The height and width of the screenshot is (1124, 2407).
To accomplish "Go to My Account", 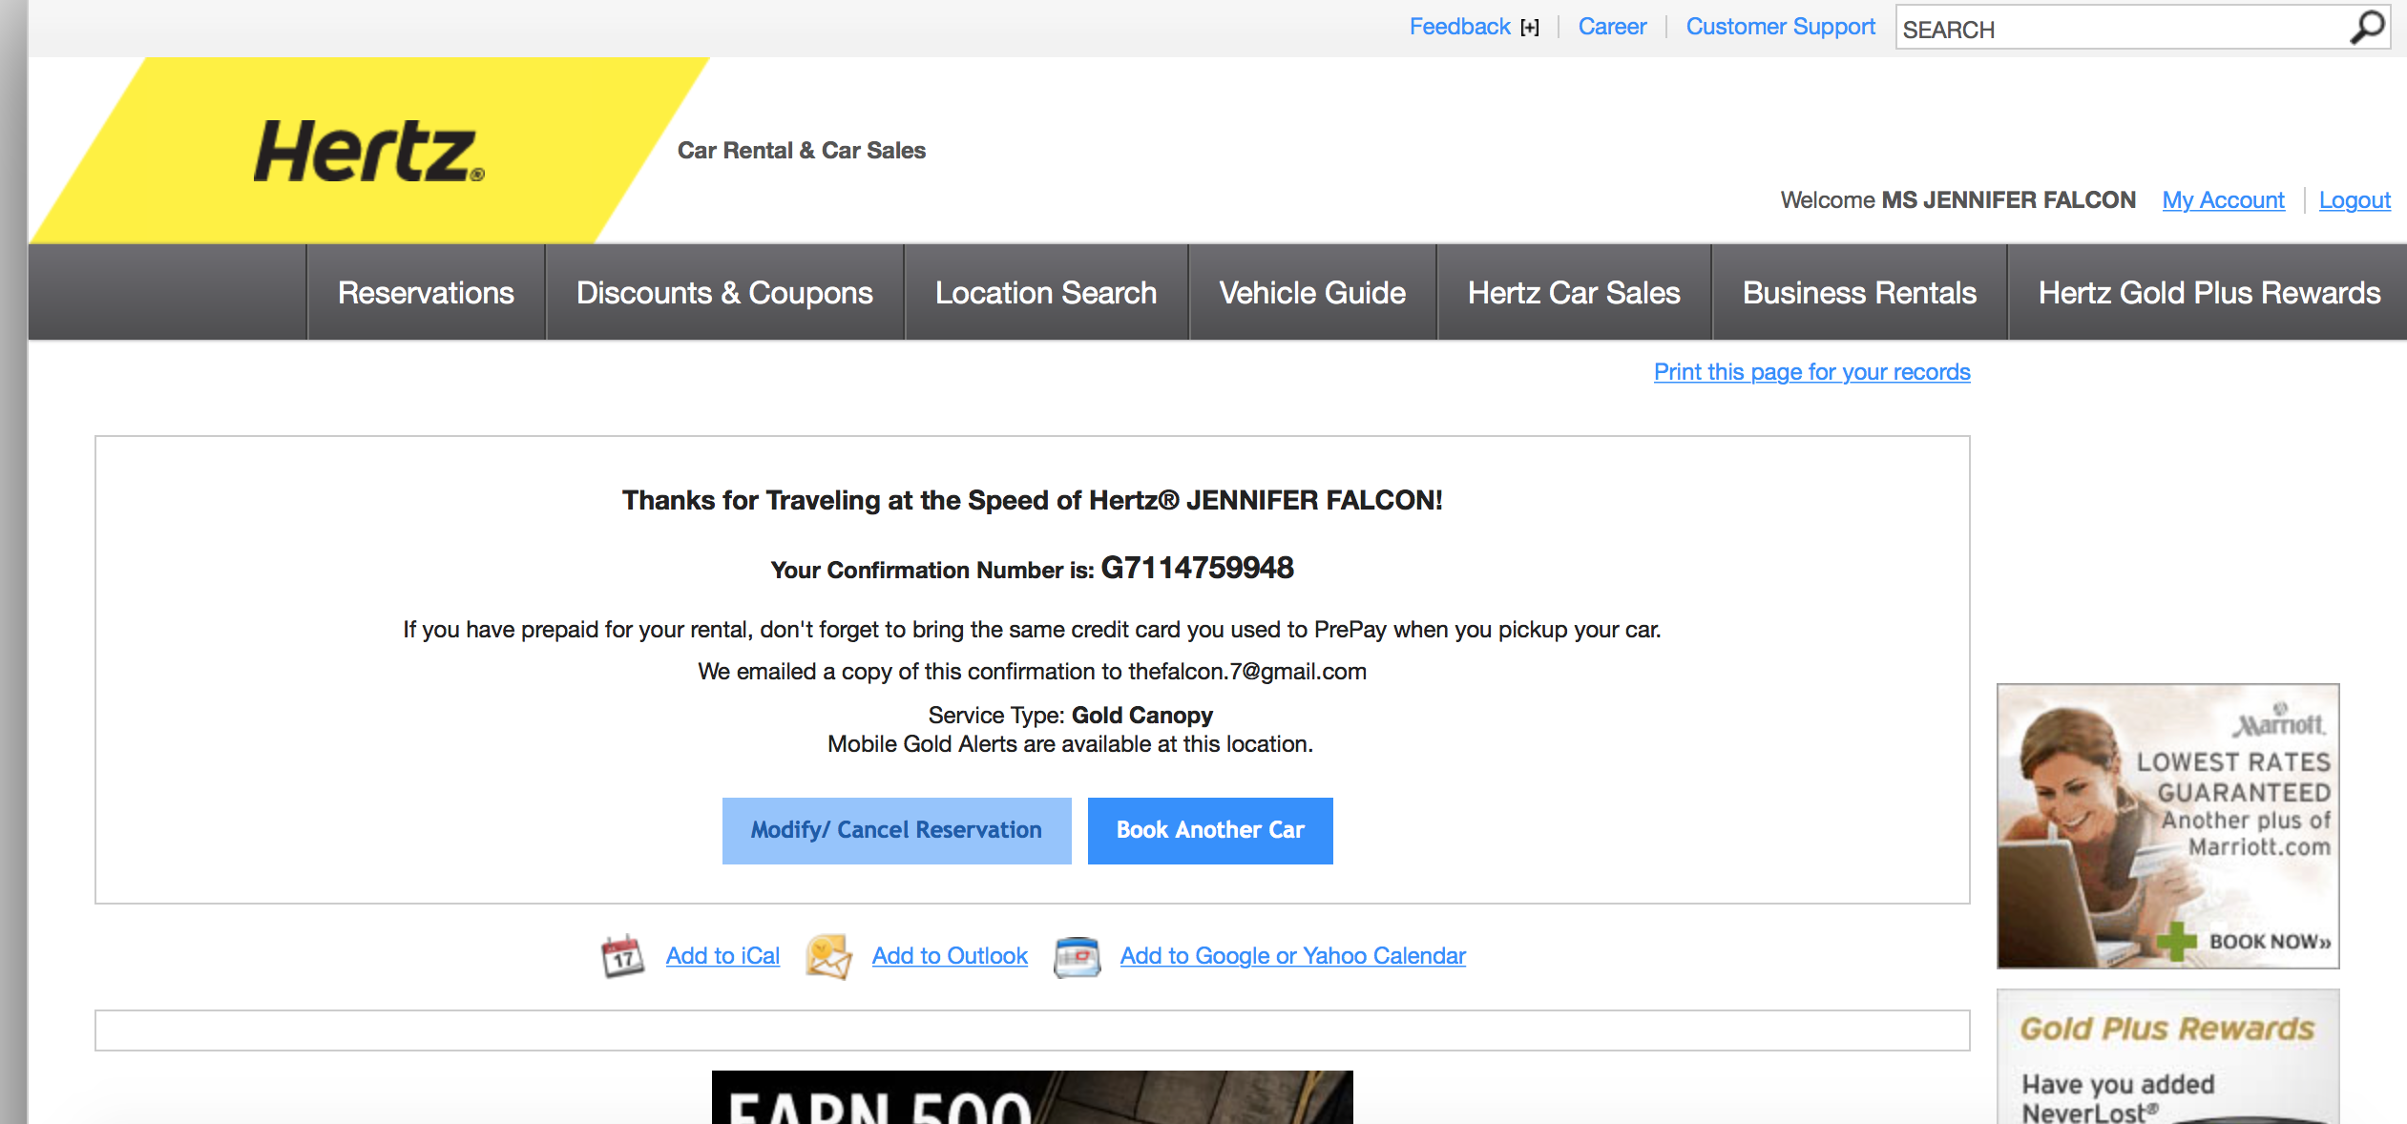I will 2223,200.
